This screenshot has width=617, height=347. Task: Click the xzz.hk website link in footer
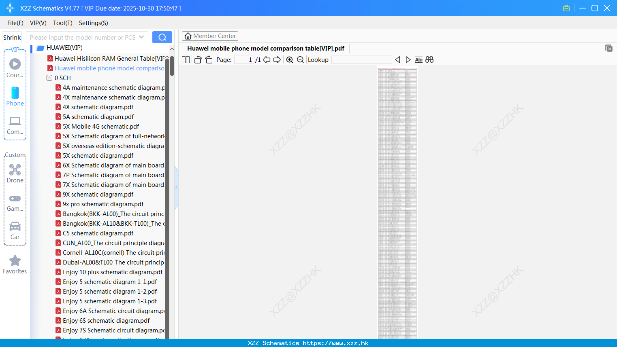(x=335, y=343)
